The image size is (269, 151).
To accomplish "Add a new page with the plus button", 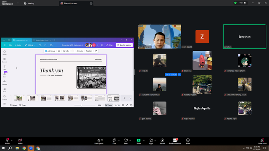I will pos(124,98).
